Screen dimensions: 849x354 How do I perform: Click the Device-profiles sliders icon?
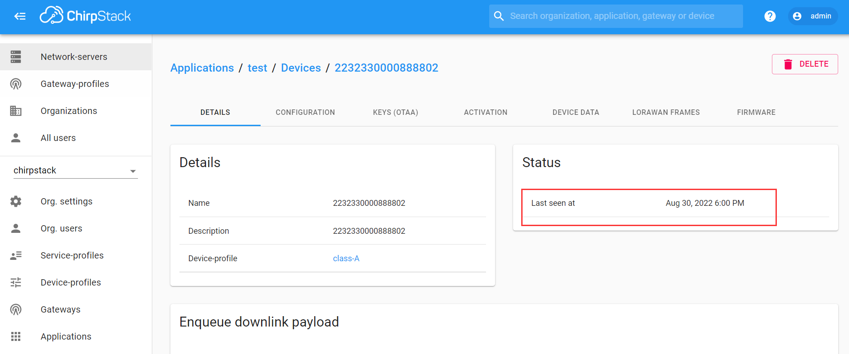click(x=16, y=282)
